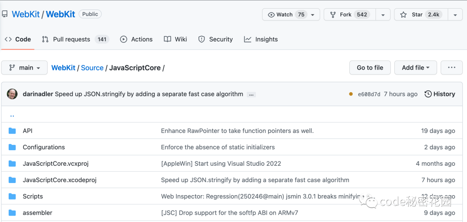Click the API folder icon

click(12, 131)
